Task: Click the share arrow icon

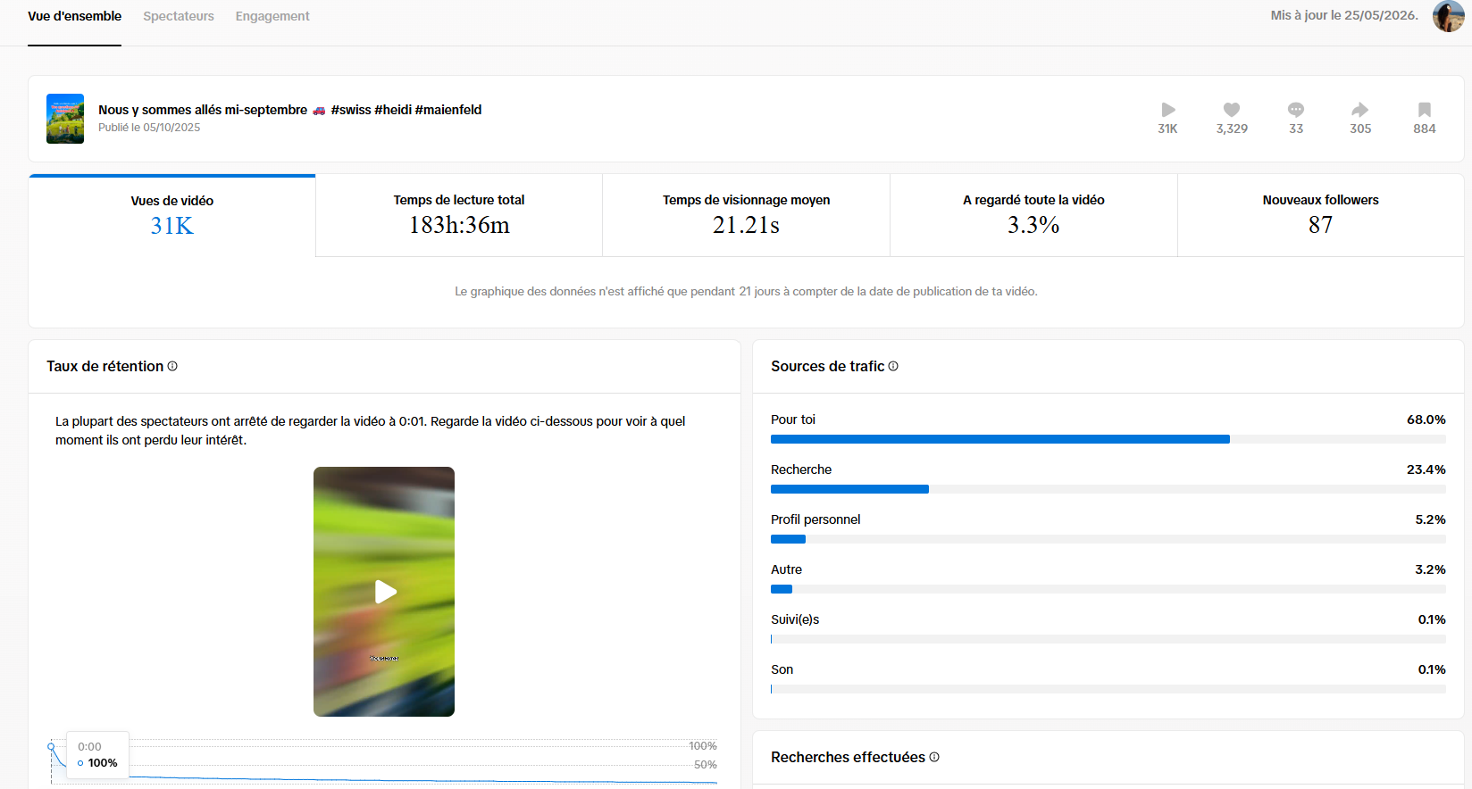Action: pos(1359,110)
